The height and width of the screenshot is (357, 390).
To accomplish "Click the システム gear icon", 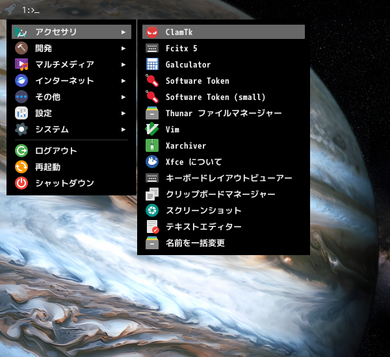I will click(21, 129).
